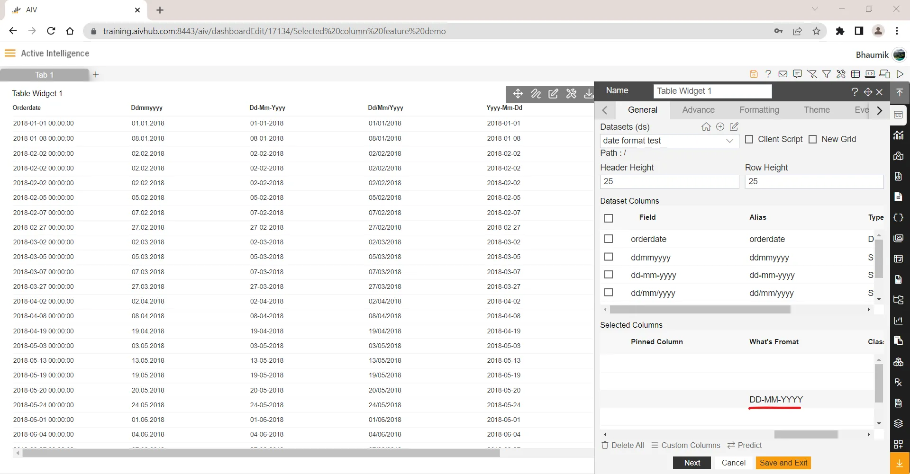Switch to the Formatting tab
910x474 pixels.
click(759, 110)
